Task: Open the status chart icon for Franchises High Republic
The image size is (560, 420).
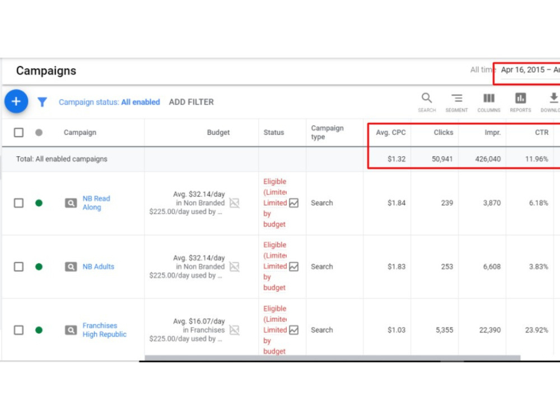Action: point(293,330)
